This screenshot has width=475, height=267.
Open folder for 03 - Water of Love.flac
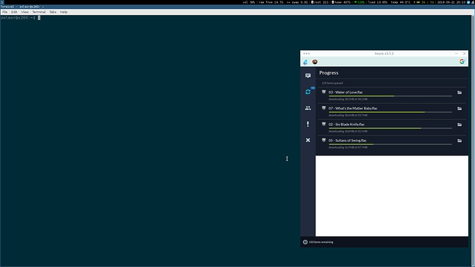click(x=460, y=92)
